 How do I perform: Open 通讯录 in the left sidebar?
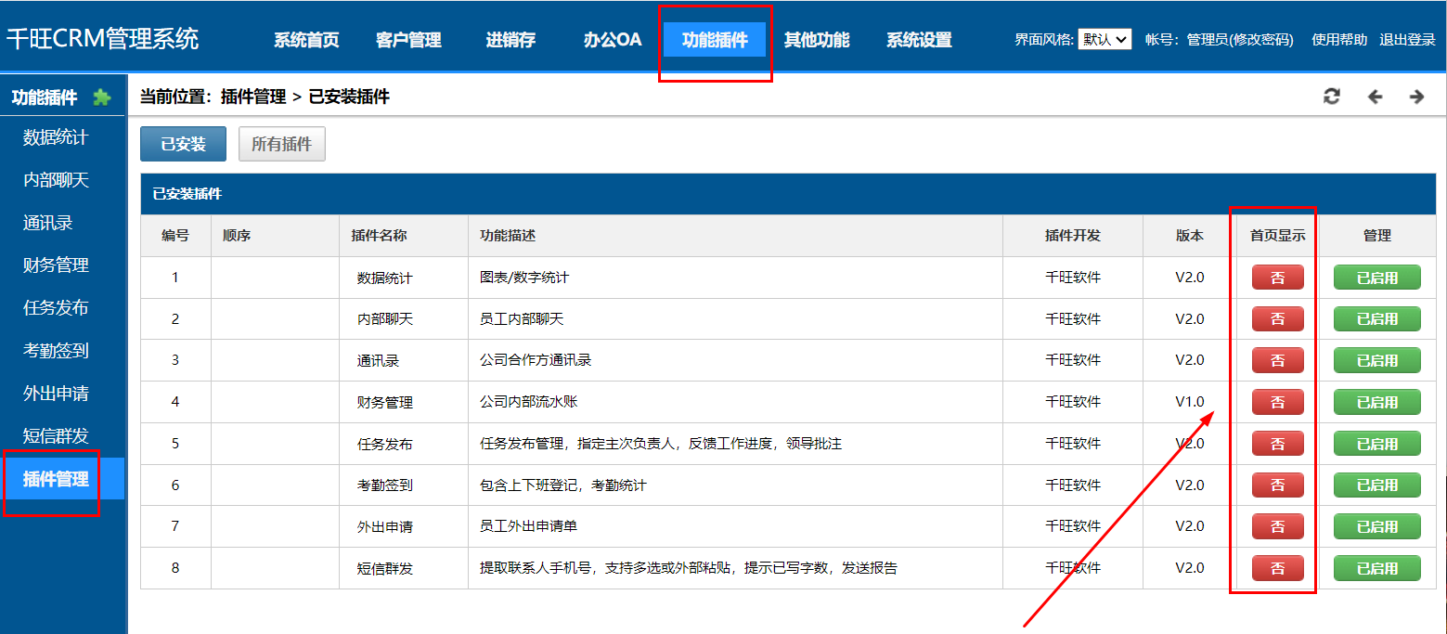click(48, 223)
